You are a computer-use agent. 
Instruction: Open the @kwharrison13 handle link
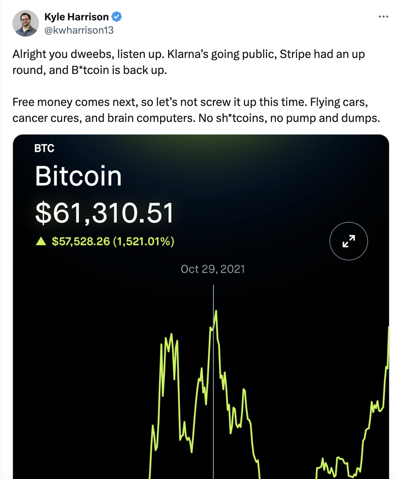(x=79, y=30)
